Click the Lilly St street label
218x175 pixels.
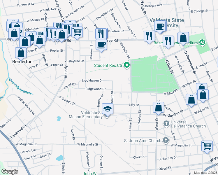(134, 105)
